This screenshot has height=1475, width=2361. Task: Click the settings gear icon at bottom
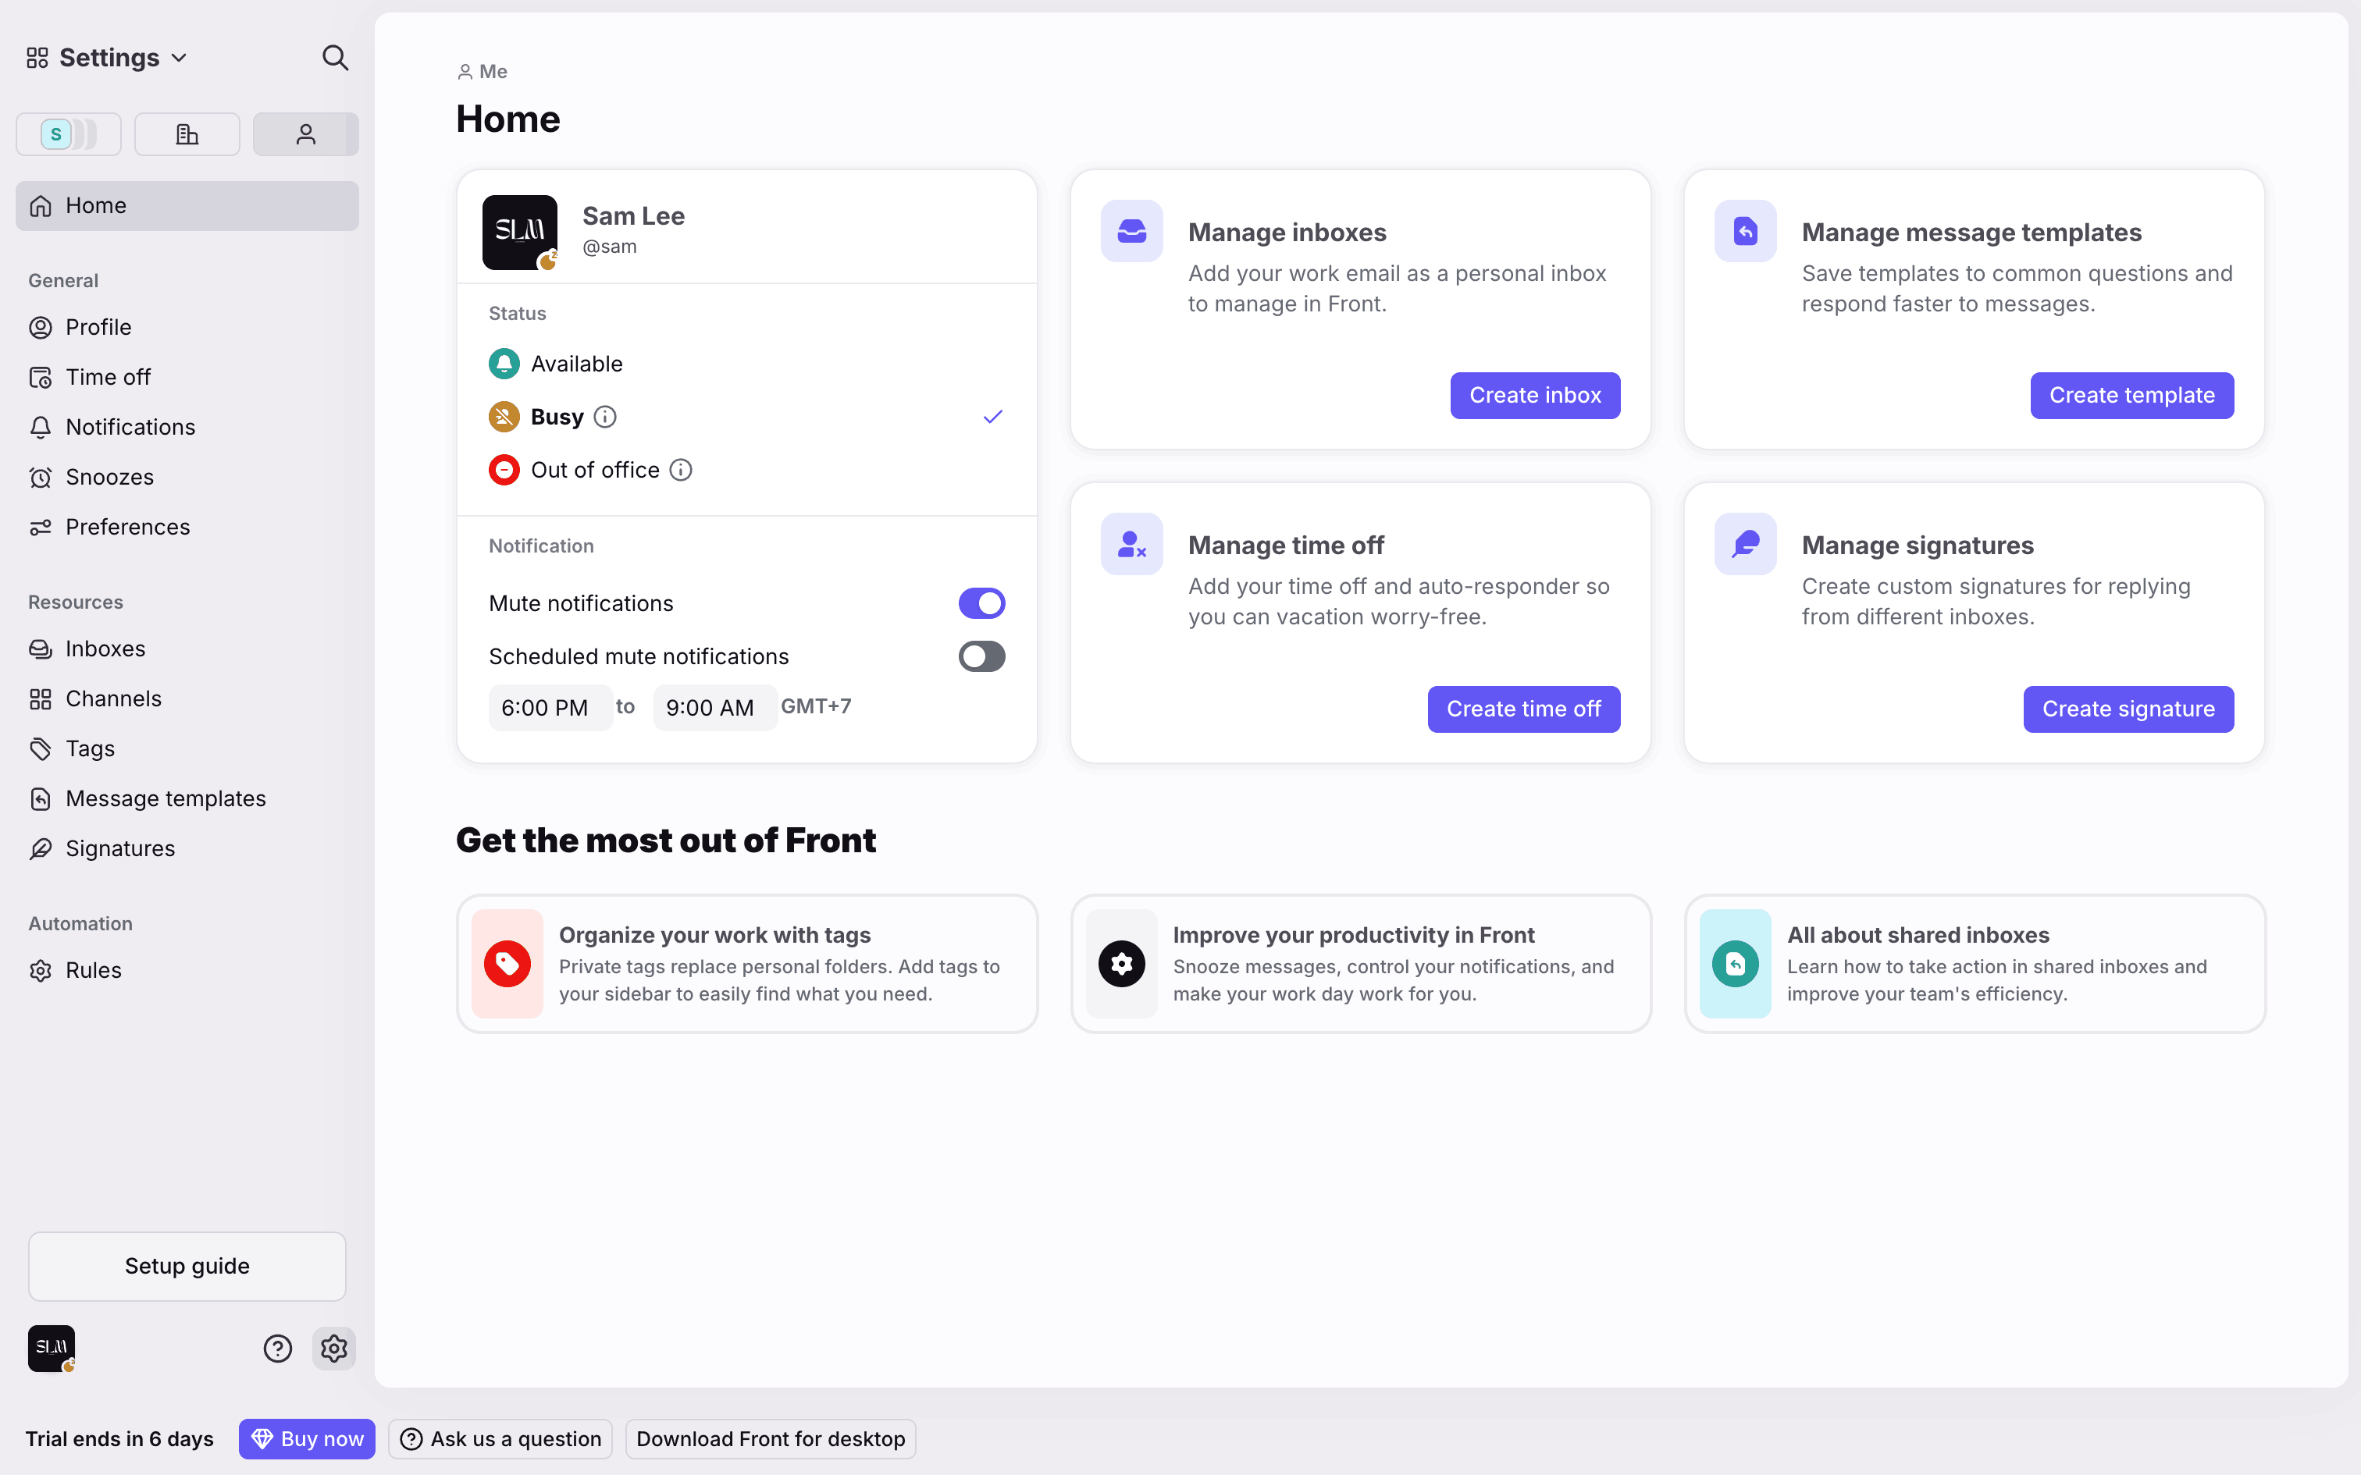333,1349
